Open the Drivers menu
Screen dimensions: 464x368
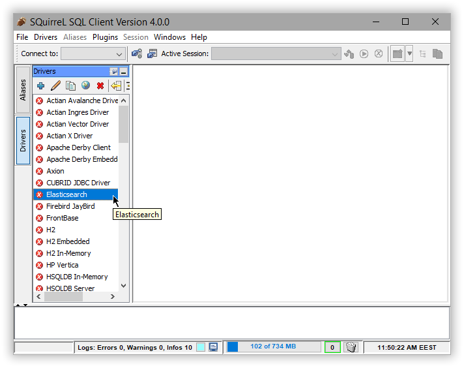(46, 37)
